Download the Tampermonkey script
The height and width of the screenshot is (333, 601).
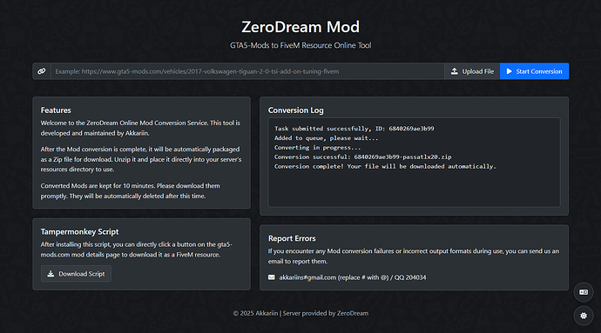pyautogui.click(x=77, y=274)
